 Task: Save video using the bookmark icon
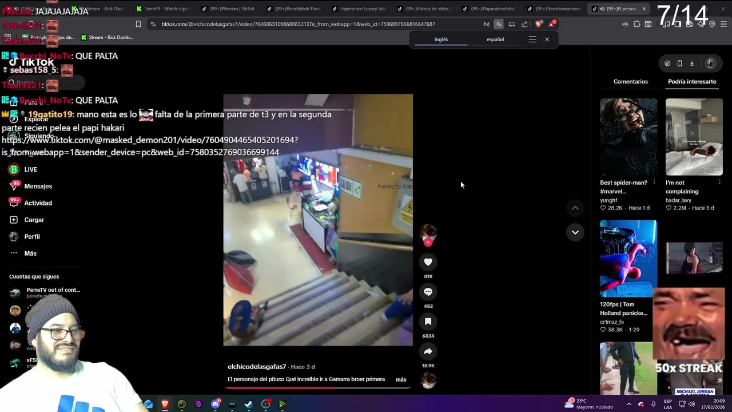(x=428, y=321)
